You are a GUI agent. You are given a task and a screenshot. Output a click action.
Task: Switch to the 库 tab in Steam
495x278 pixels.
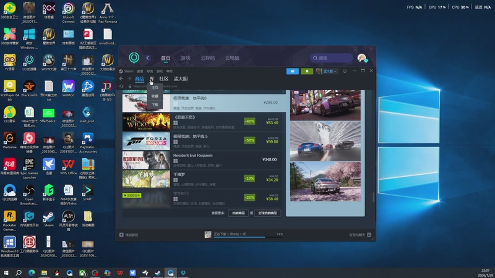click(152, 79)
